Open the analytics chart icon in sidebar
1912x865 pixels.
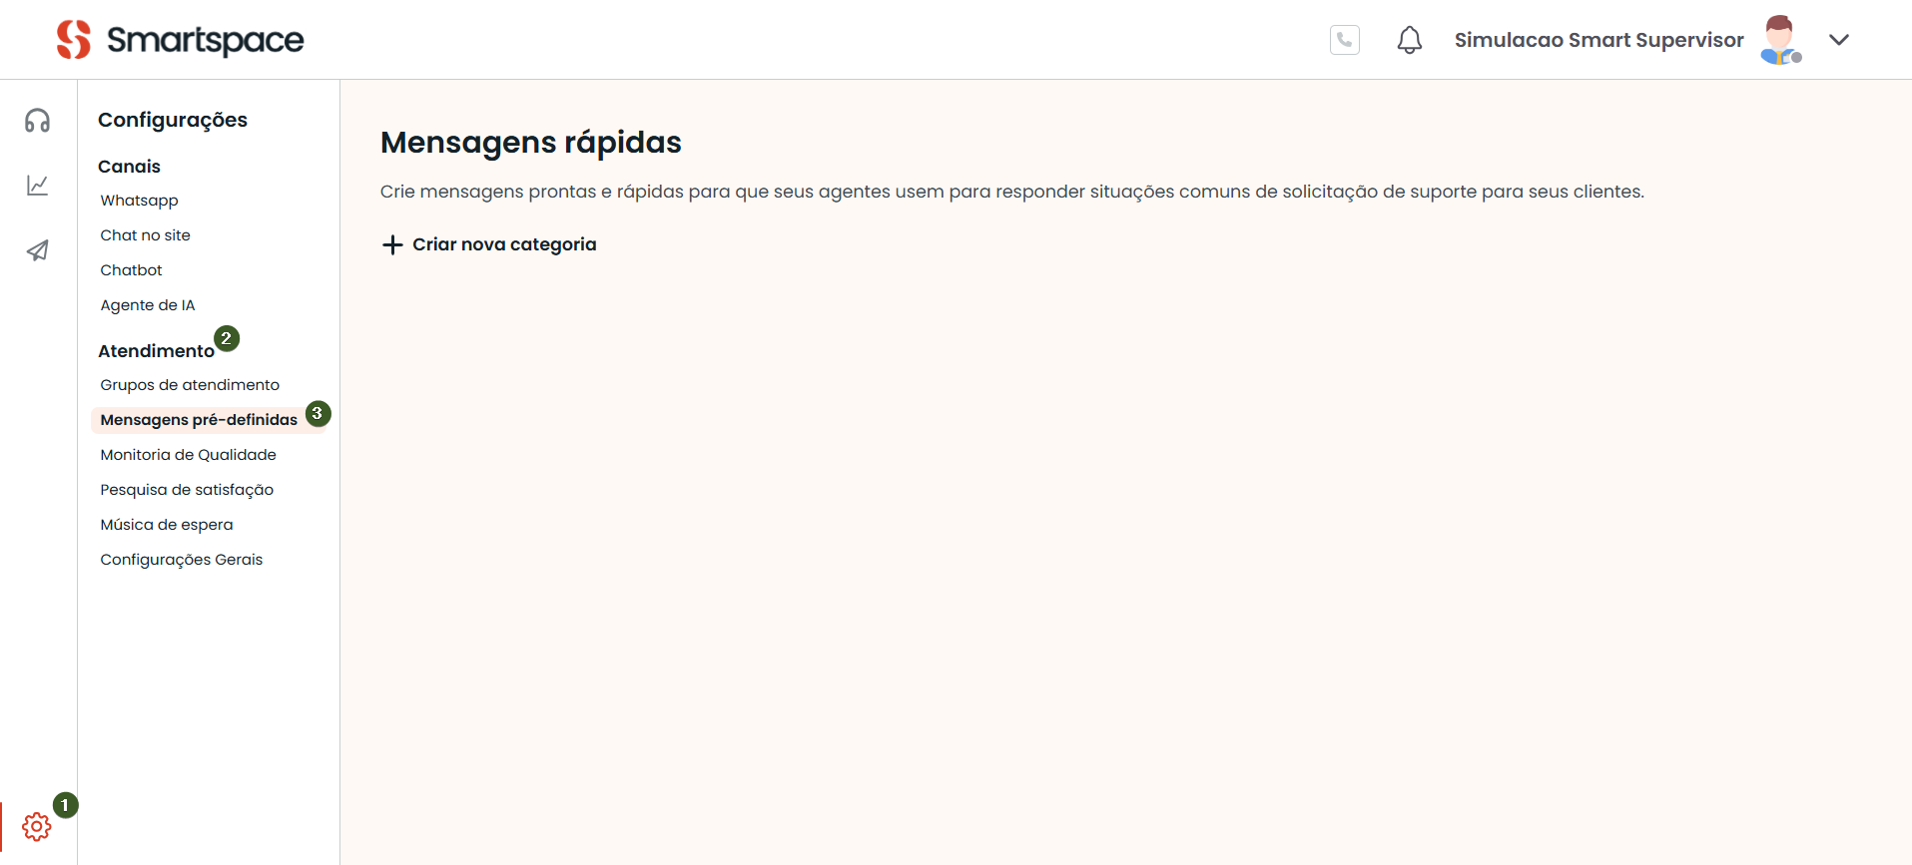click(38, 186)
